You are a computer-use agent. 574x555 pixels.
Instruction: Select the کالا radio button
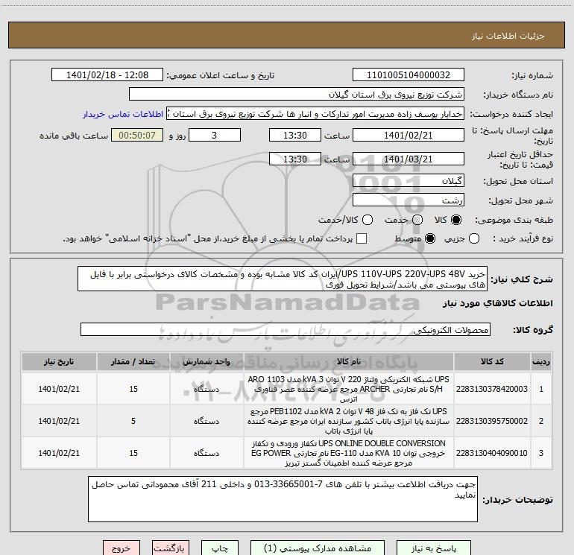(455, 220)
